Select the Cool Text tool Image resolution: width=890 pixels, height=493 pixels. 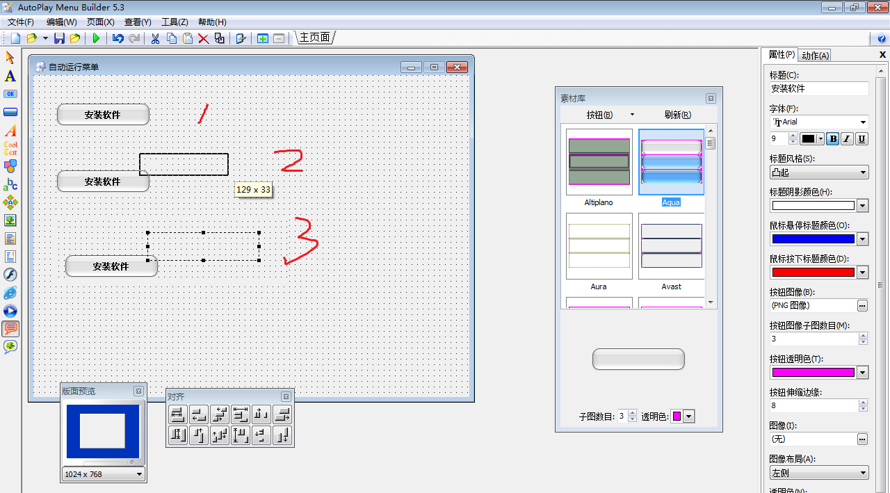(x=10, y=148)
